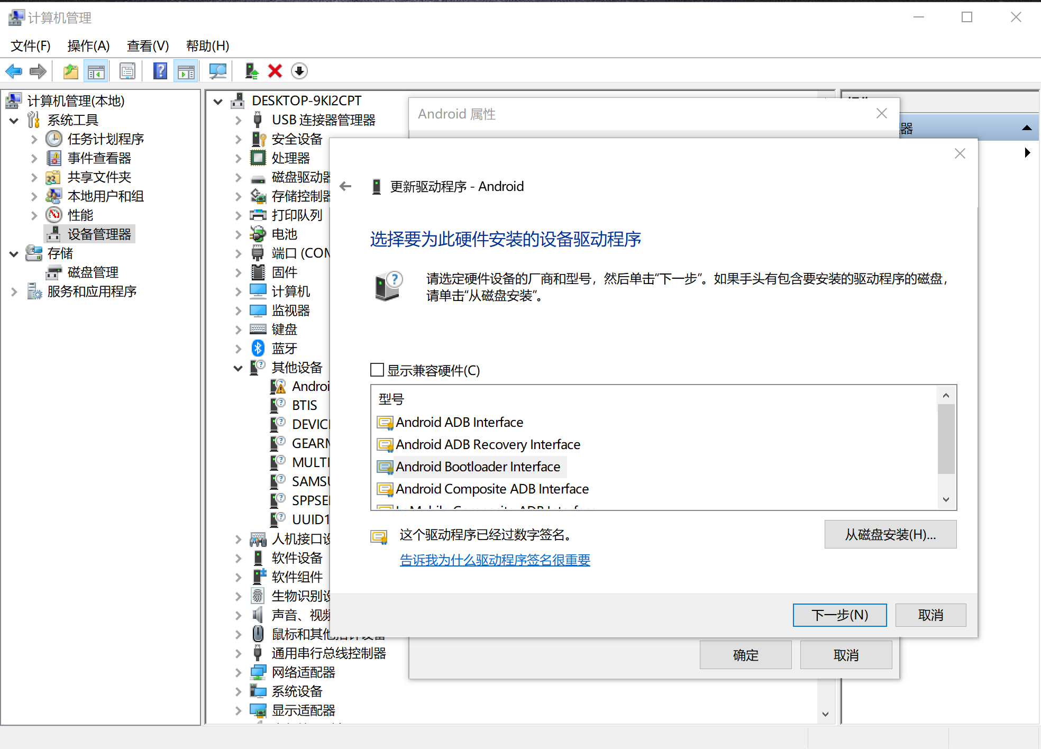Expand the 网络适配器 node
Screen dimensions: 1041x749
(238, 672)
